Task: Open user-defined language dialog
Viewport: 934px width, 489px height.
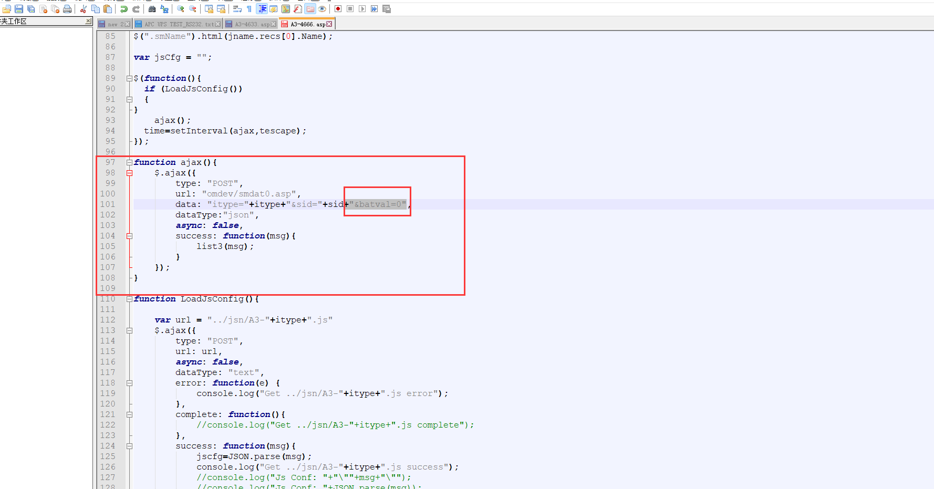Action: point(274,9)
